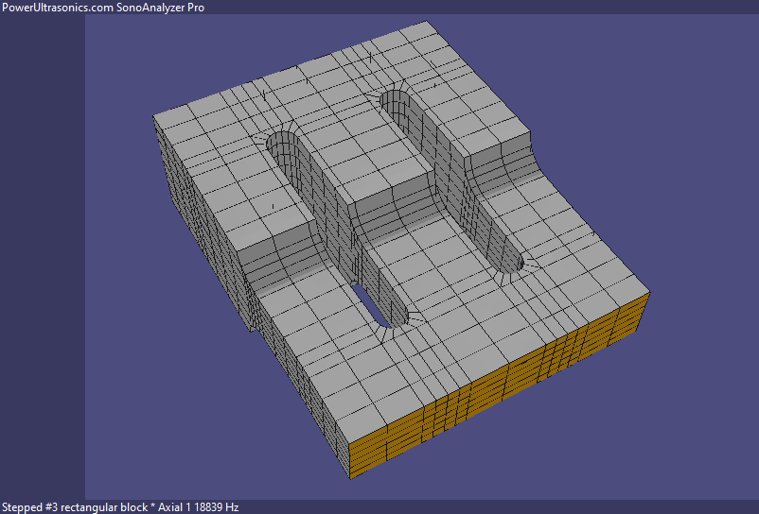
Task: Click the yellow front face of the block
Action: point(499,386)
